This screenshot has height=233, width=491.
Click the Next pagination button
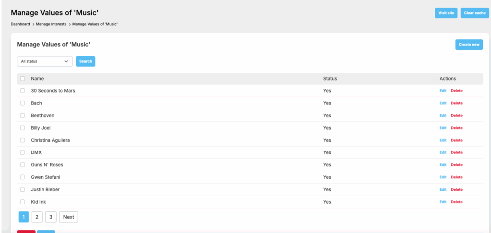pos(69,217)
